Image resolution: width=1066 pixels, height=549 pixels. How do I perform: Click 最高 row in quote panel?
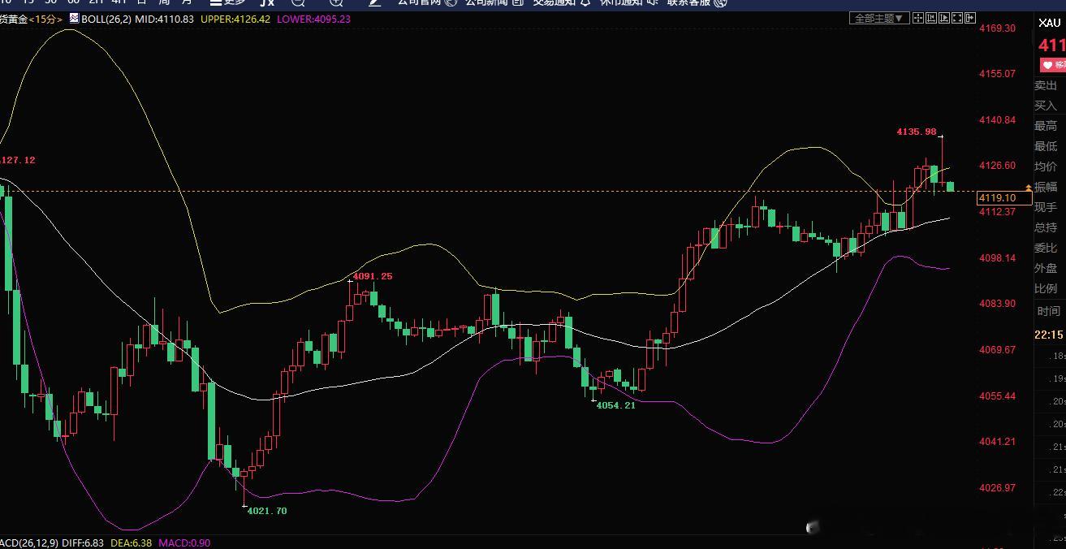click(1046, 126)
